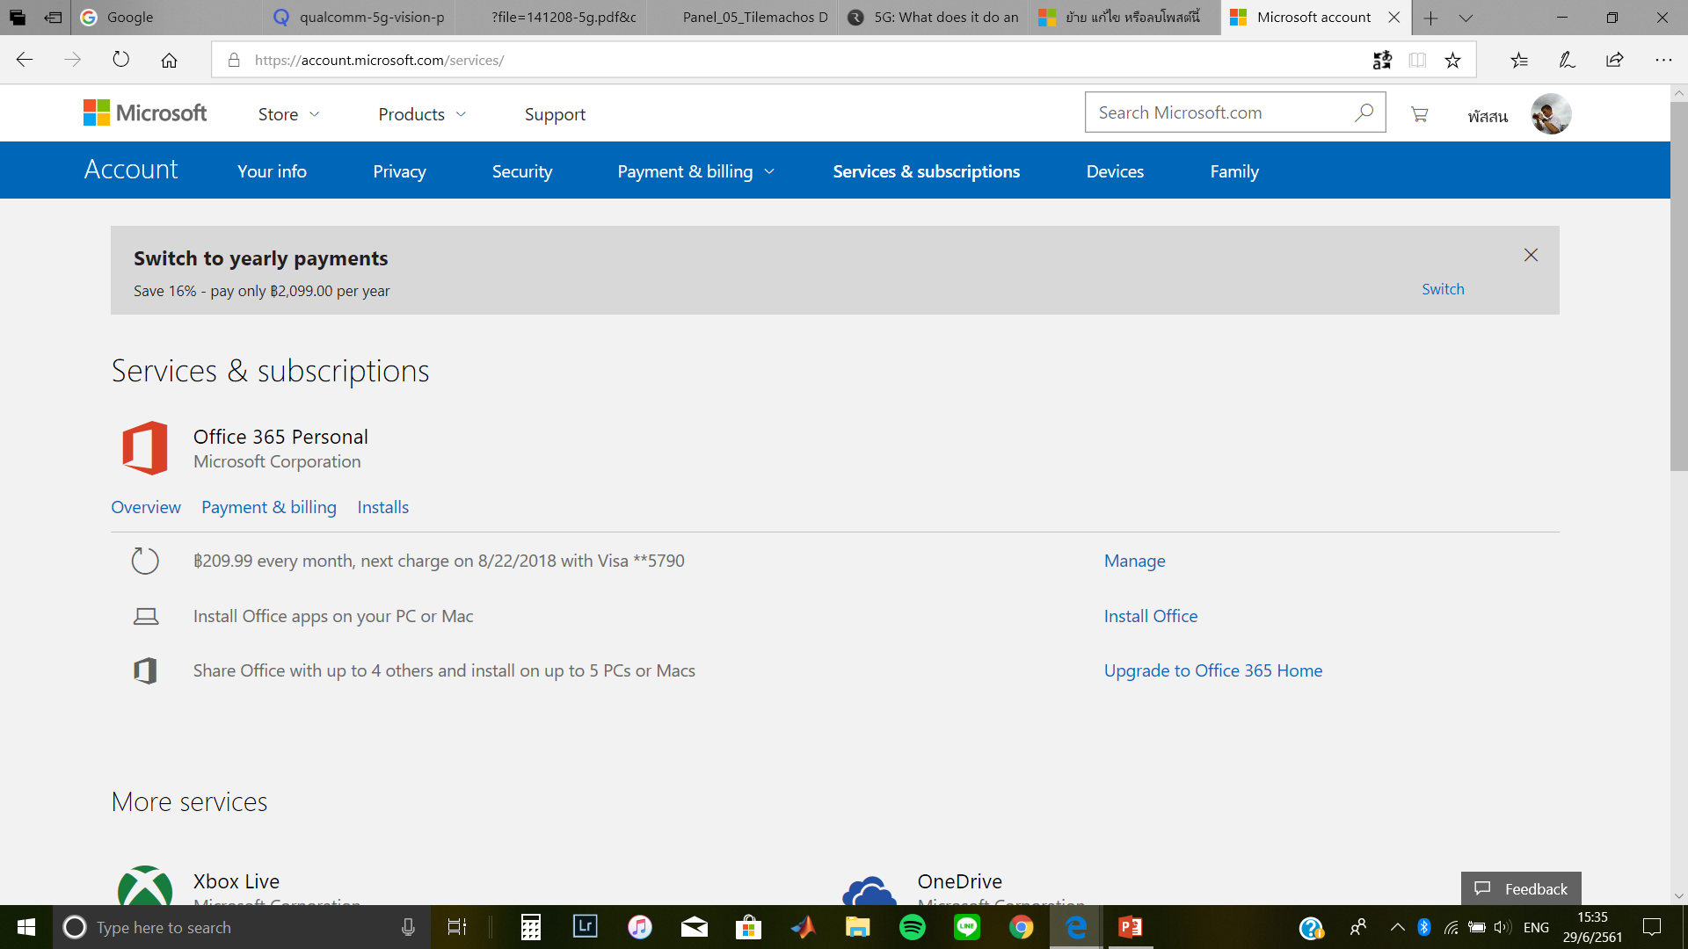Screen dimensions: 1688x949
Task: Expand the Store dropdown menu
Action: (288, 114)
